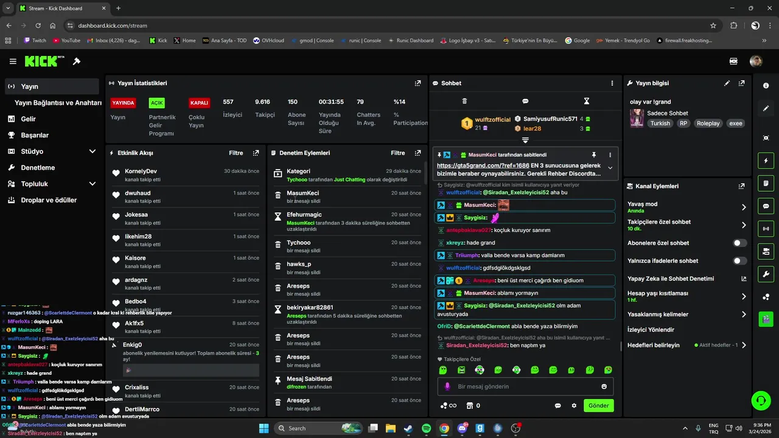Send message with the Gönder button
The image size is (779, 438).
pos(598,406)
